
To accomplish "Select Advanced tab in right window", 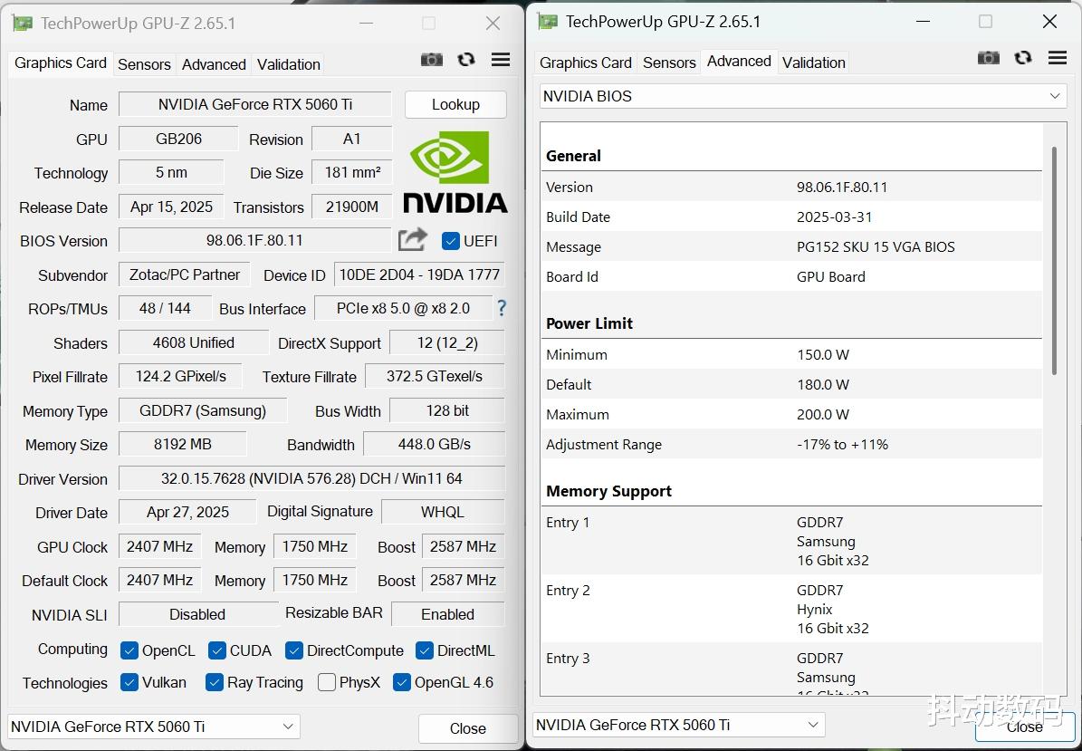I will [x=738, y=61].
